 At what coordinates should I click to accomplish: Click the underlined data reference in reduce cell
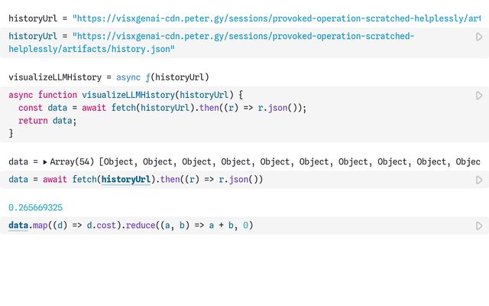click(x=18, y=226)
